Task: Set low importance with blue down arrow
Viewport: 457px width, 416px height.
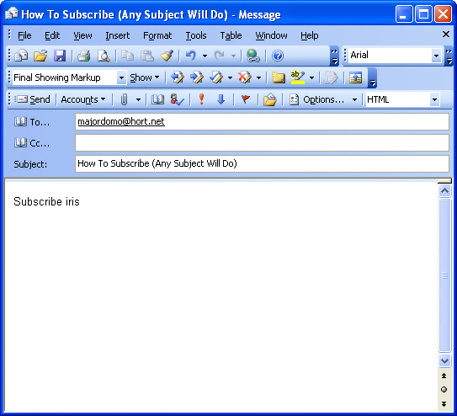Action: (221, 99)
